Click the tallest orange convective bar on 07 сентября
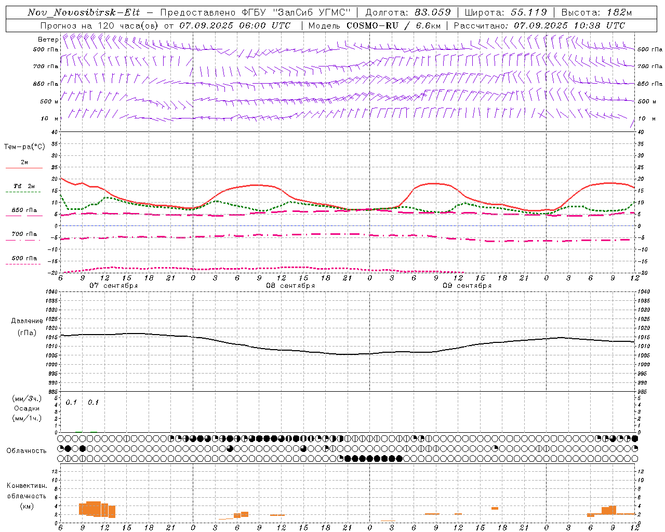The width and height of the screenshot is (665, 532). [94, 509]
